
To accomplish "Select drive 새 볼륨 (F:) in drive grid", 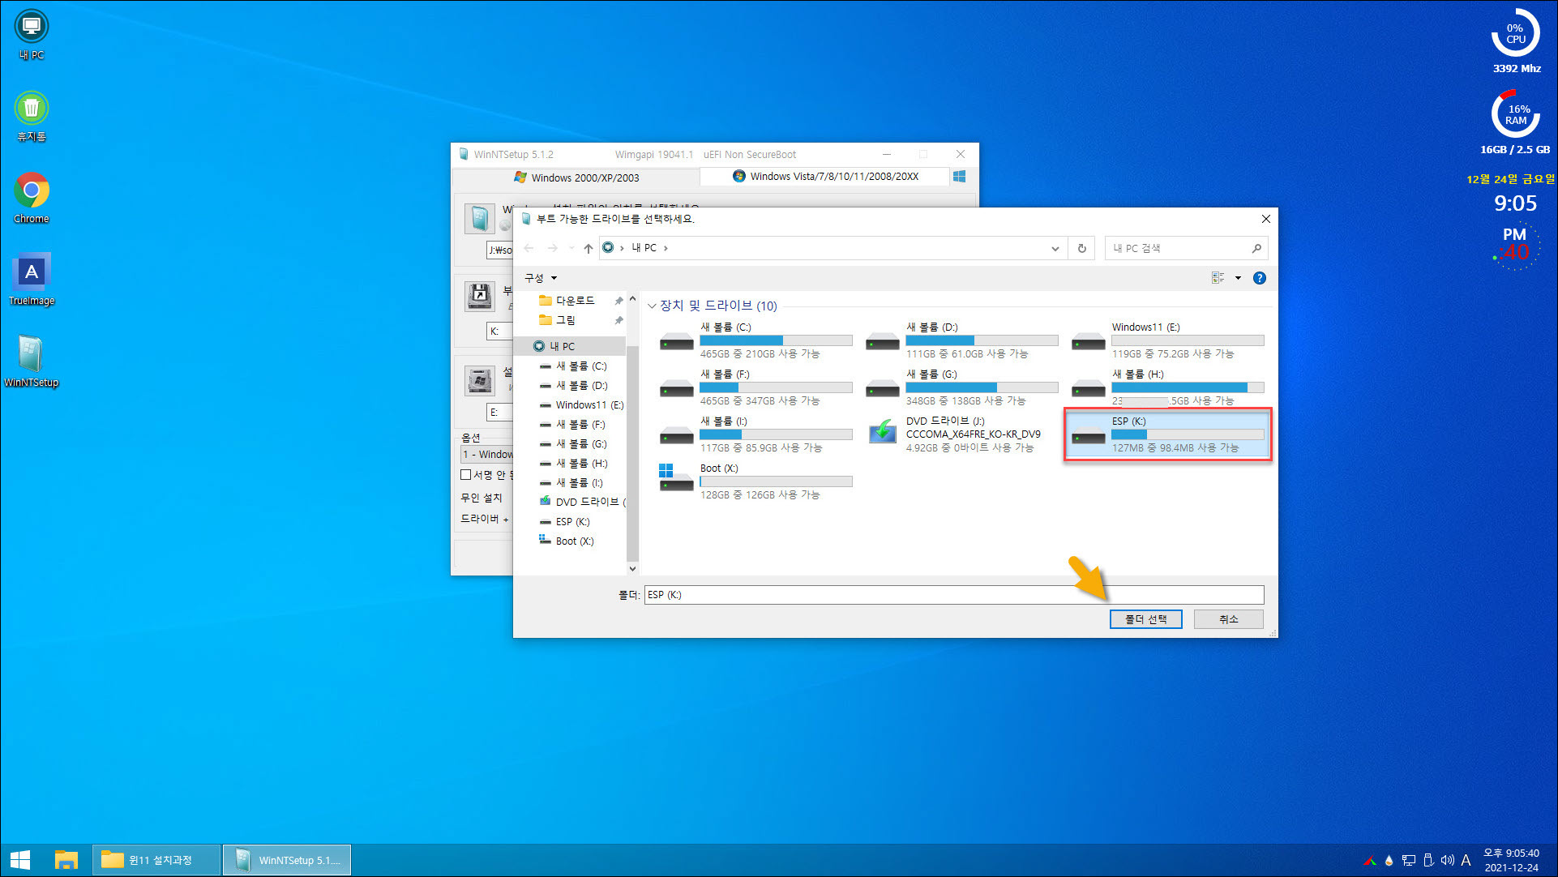I will coord(755,387).
